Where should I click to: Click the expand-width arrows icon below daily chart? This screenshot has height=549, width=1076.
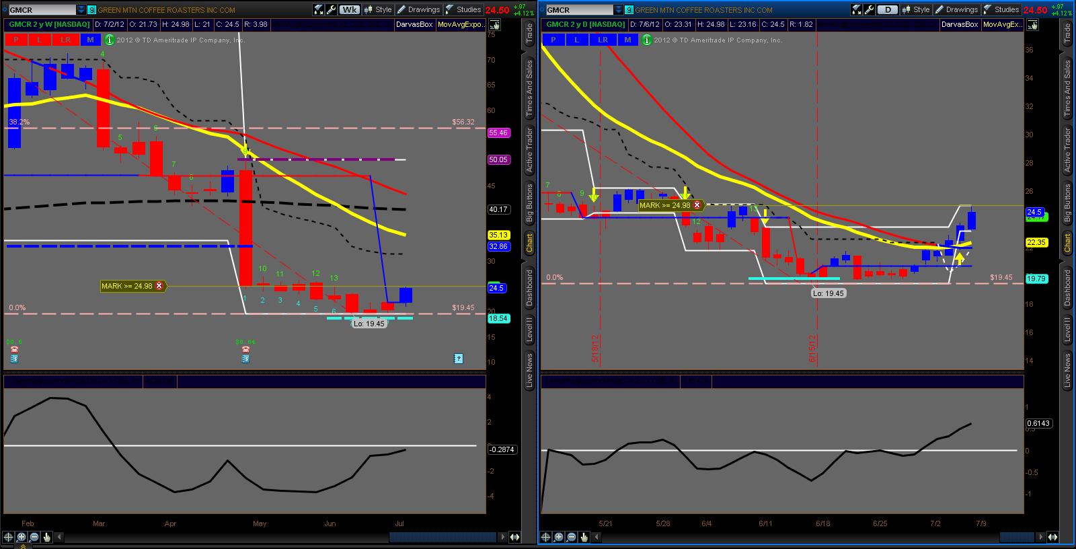point(1053,537)
